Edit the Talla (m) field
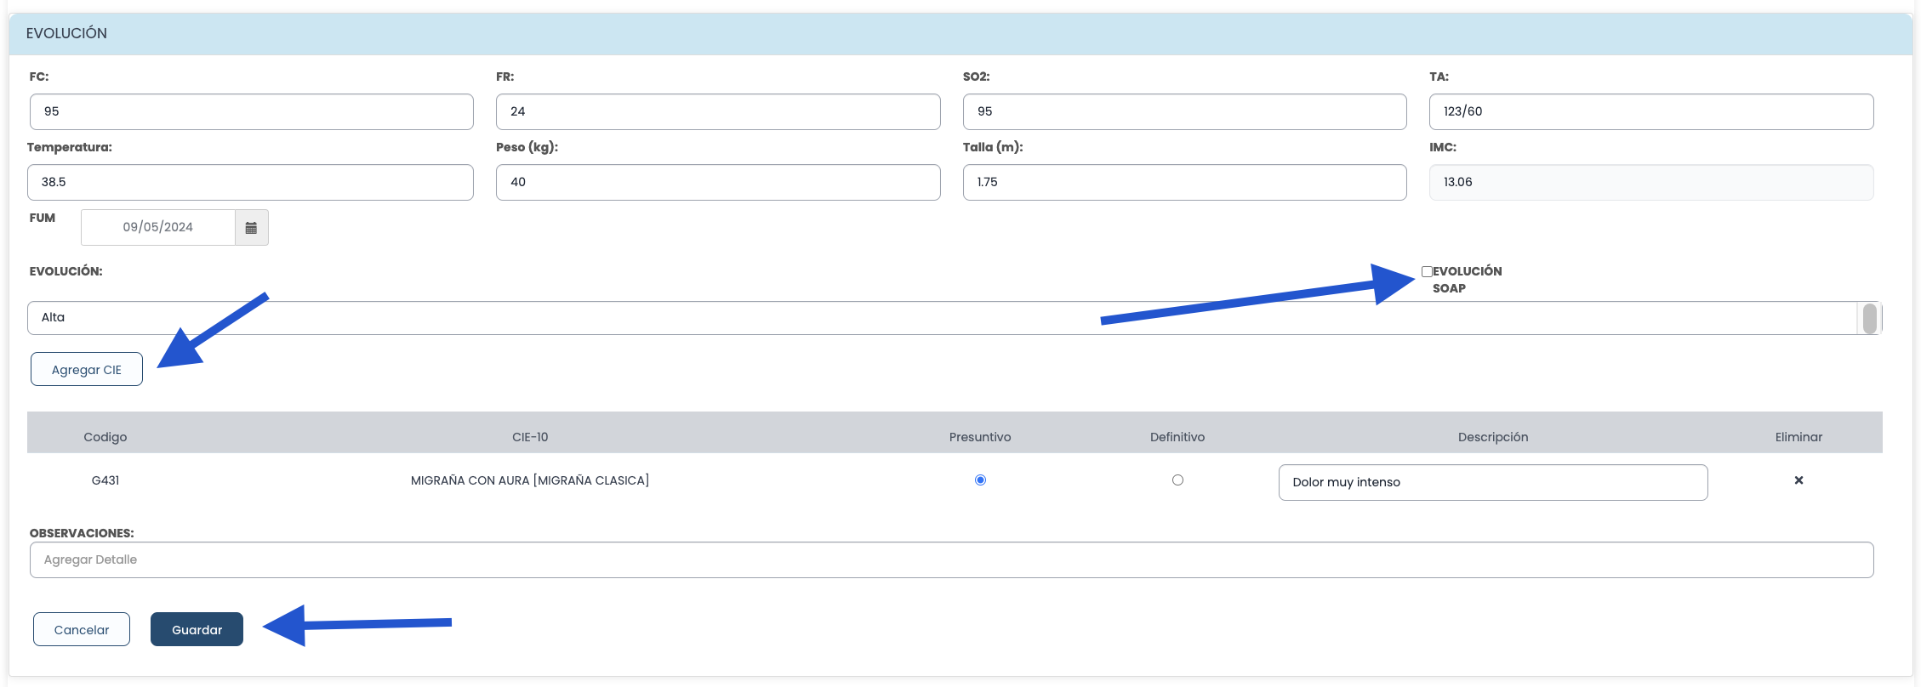The height and width of the screenshot is (687, 1921). [1184, 182]
